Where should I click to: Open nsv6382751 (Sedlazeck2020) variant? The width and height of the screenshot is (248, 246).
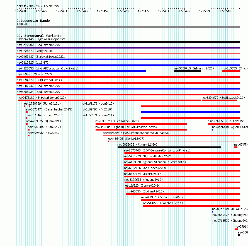(x=117, y=121)
